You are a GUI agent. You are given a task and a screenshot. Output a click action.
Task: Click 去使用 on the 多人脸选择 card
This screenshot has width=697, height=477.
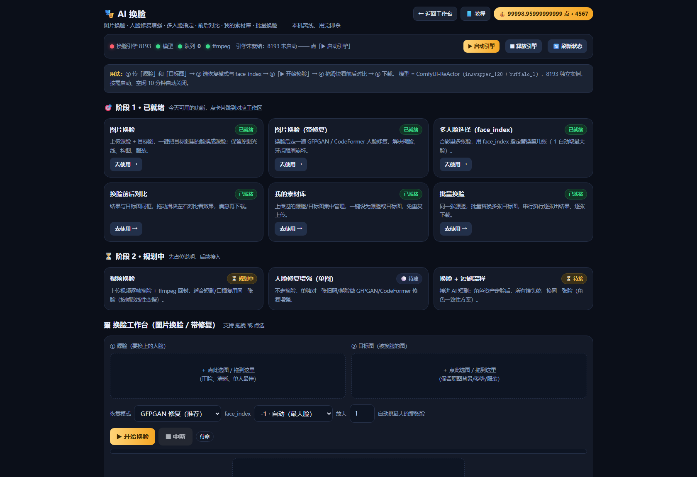[456, 164]
